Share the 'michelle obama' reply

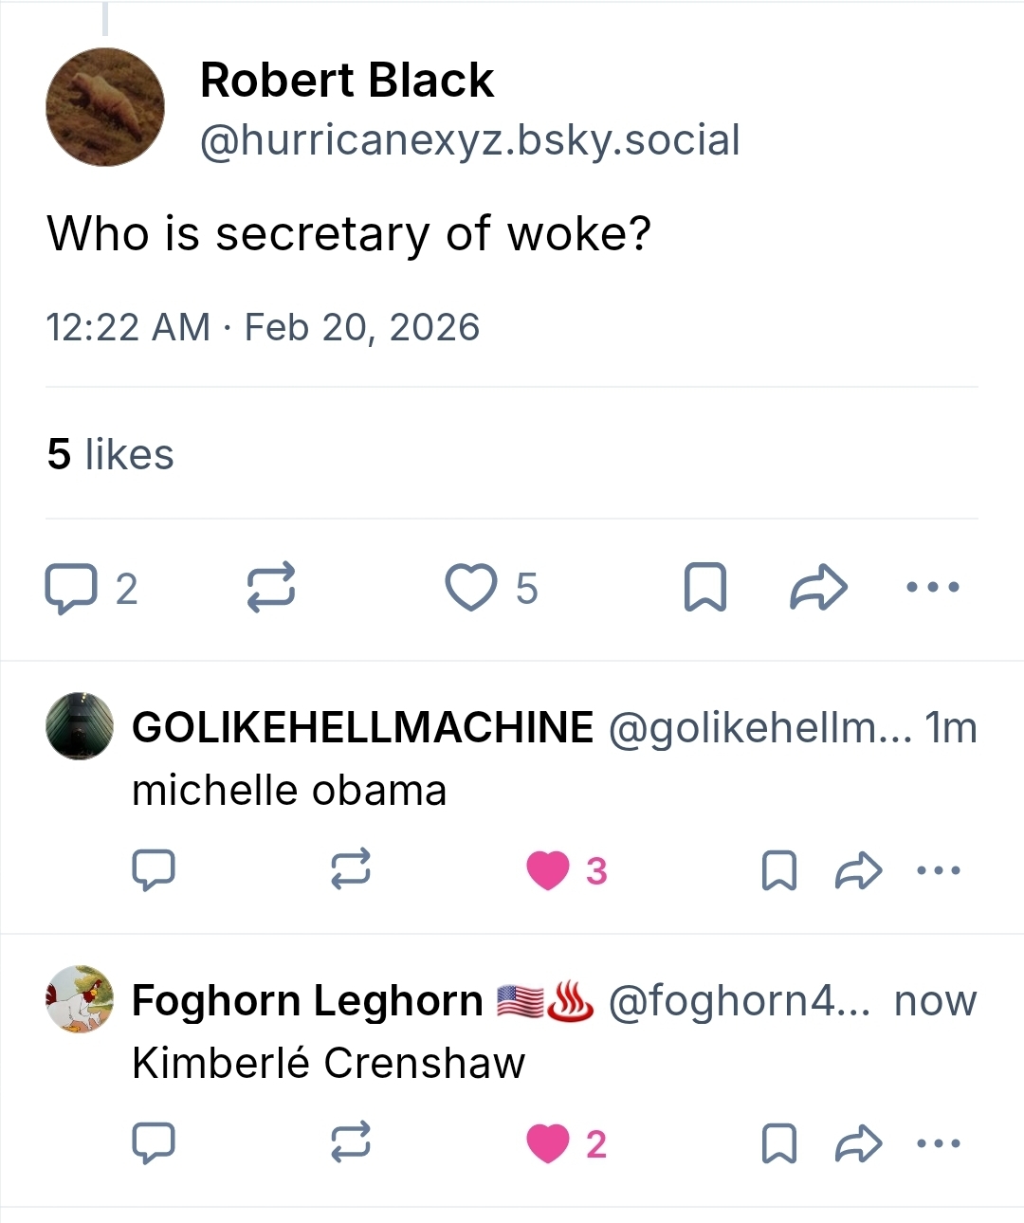pyautogui.click(x=859, y=869)
